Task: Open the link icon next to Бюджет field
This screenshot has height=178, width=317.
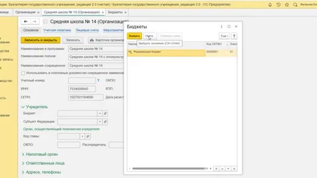Action: coord(105,113)
